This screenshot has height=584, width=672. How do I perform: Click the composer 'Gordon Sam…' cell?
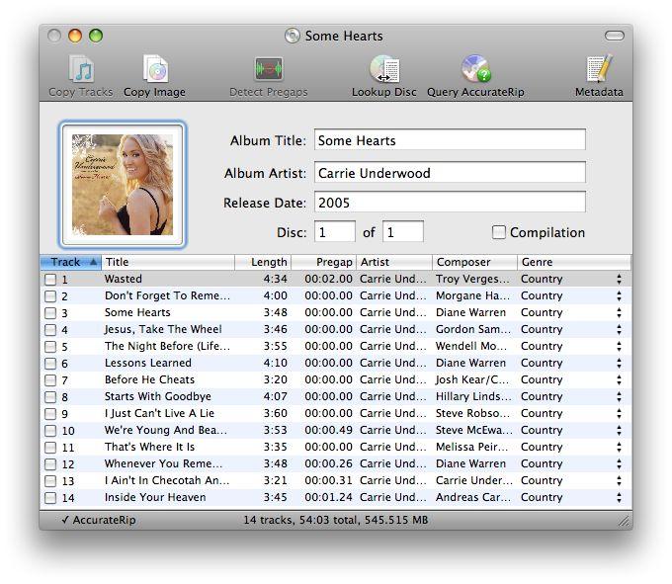(x=473, y=329)
